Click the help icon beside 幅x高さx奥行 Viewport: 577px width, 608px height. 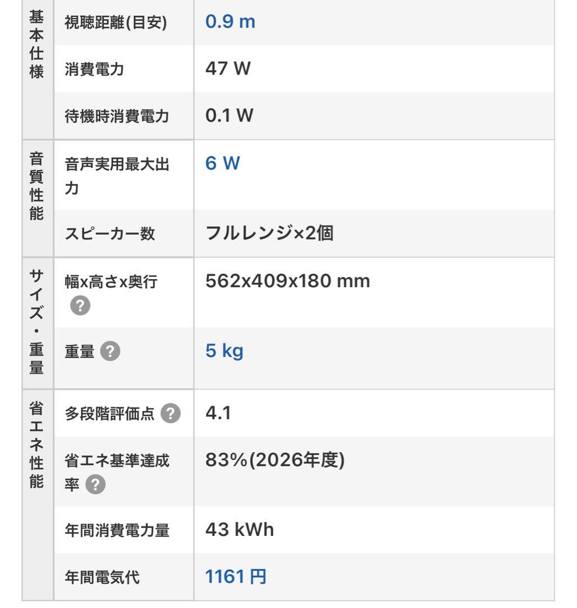click(x=81, y=306)
